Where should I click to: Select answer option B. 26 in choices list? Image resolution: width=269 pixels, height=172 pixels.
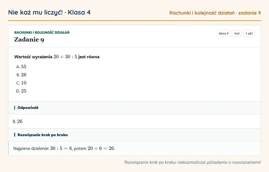[21, 75]
